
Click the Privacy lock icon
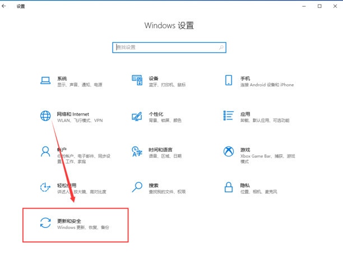click(229, 187)
